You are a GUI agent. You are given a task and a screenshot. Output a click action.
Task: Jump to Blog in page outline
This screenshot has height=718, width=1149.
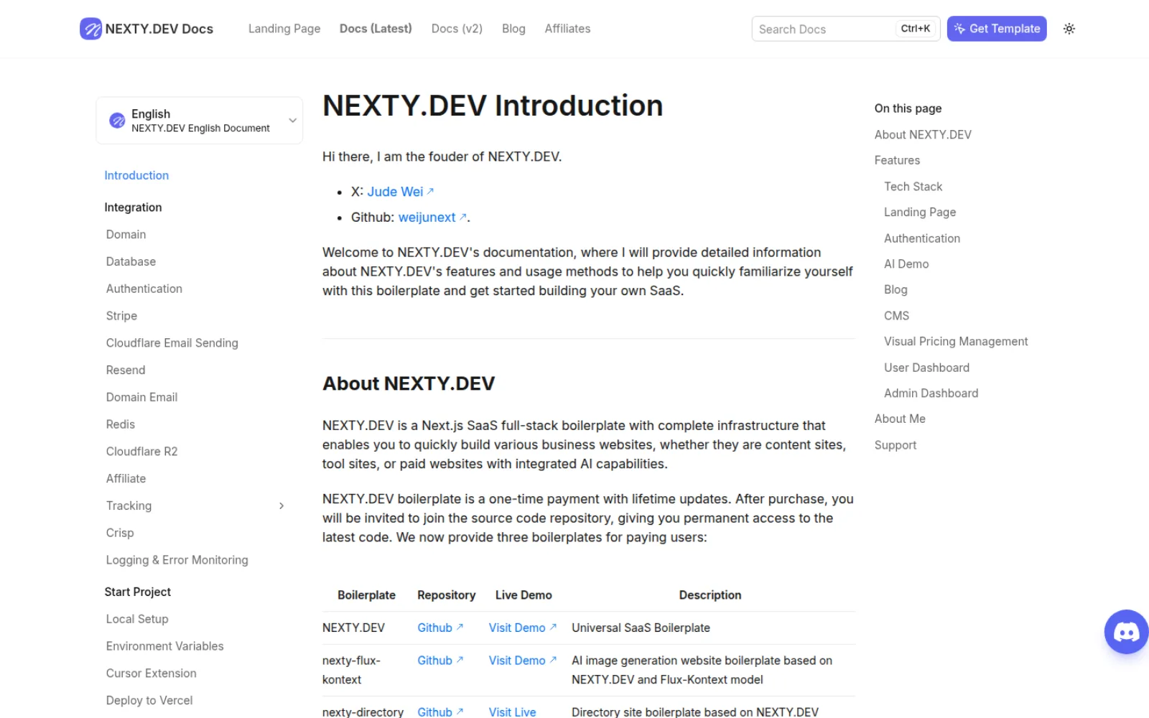tap(896, 290)
